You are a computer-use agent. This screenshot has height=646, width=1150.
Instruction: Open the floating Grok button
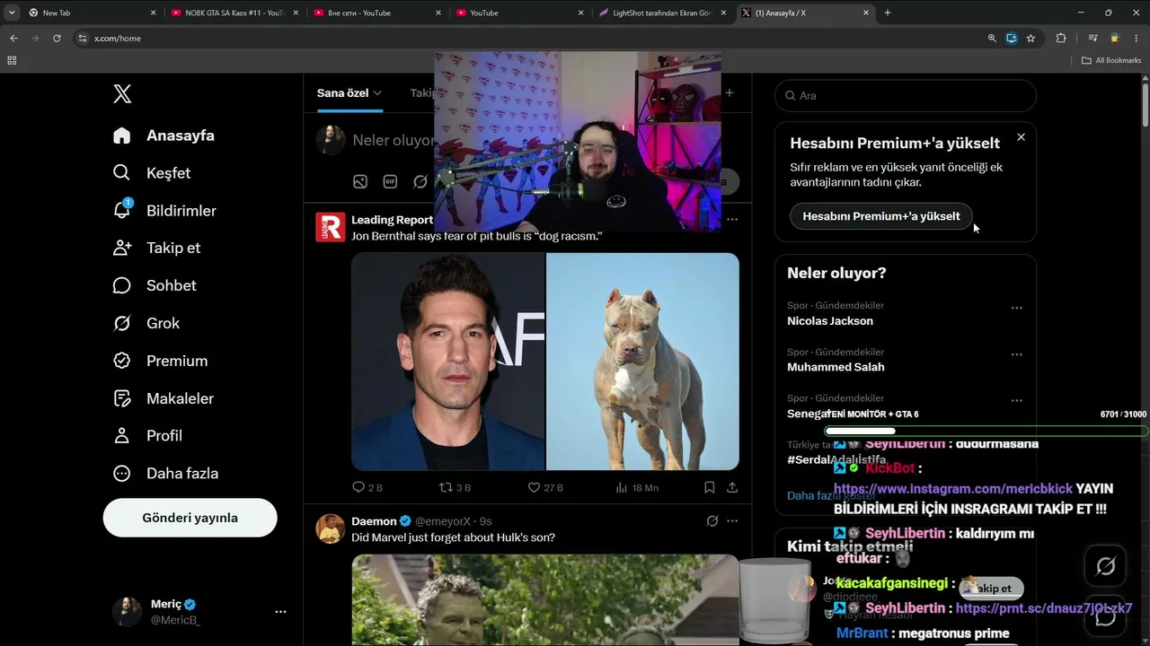[1106, 566]
